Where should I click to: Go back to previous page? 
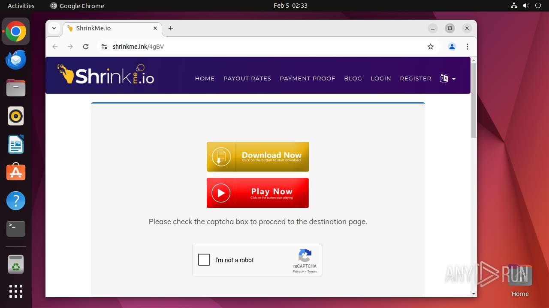coord(55,47)
